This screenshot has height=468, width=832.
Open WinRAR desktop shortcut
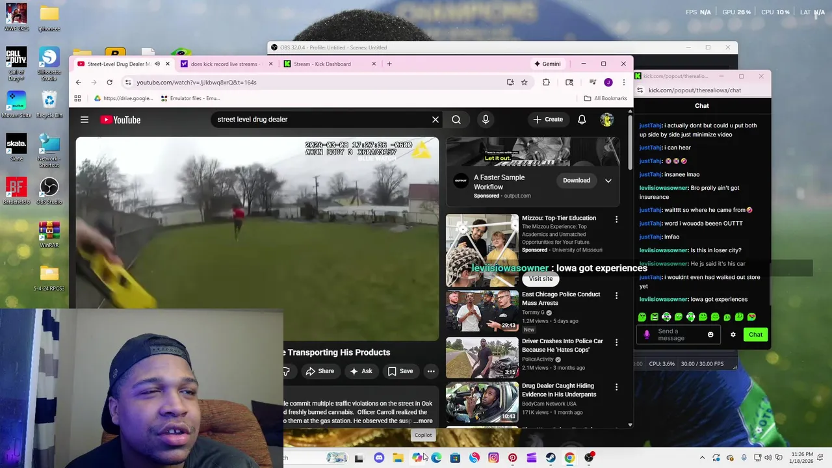[x=49, y=235]
